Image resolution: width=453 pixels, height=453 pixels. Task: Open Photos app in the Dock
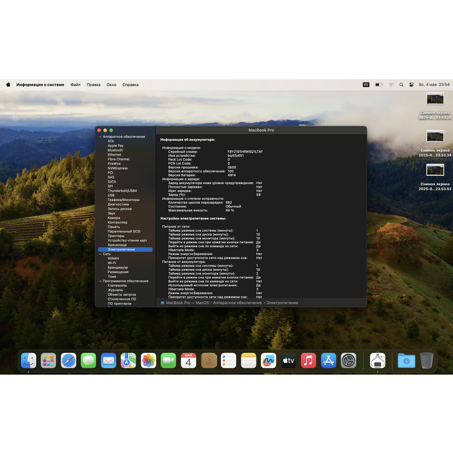click(x=149, y=361)
